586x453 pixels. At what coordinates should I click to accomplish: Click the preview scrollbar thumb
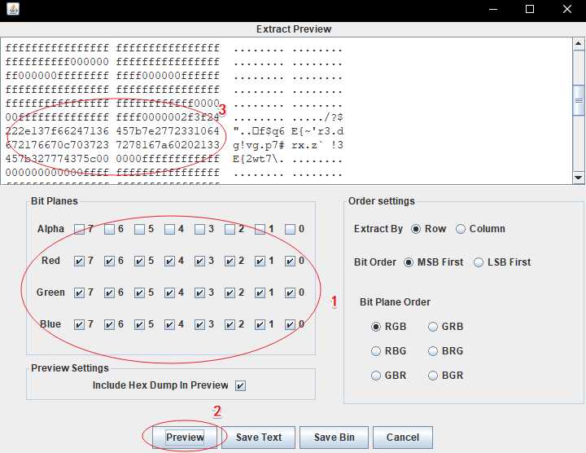coord(578,101)
